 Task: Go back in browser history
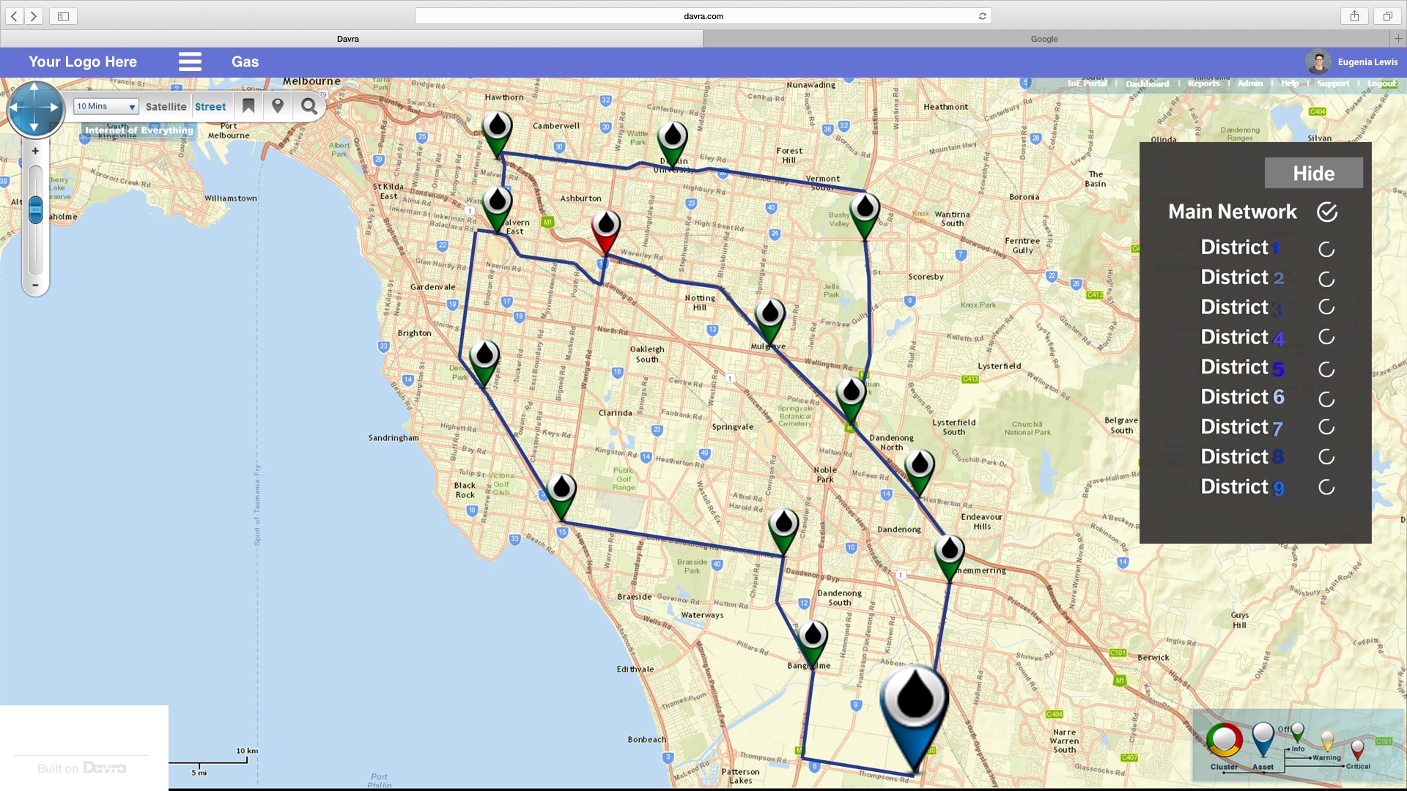(14, 16)
